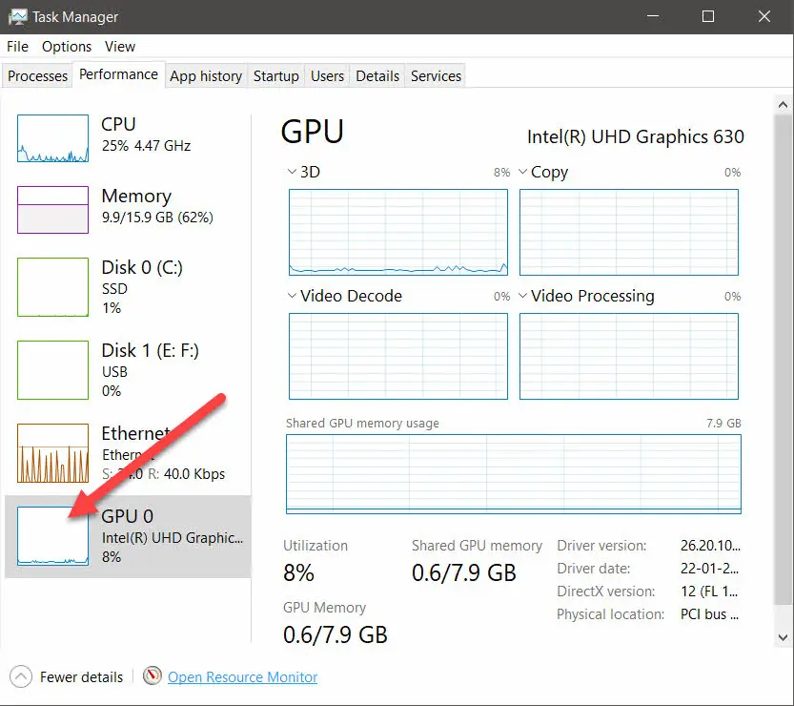
Task: Open the Video Decode engine dropdown chevron
Action: 292,296
